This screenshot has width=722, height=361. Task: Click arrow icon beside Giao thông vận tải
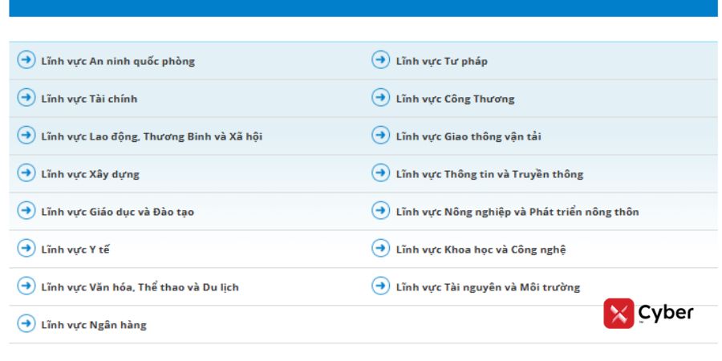(x=380, y=136)
